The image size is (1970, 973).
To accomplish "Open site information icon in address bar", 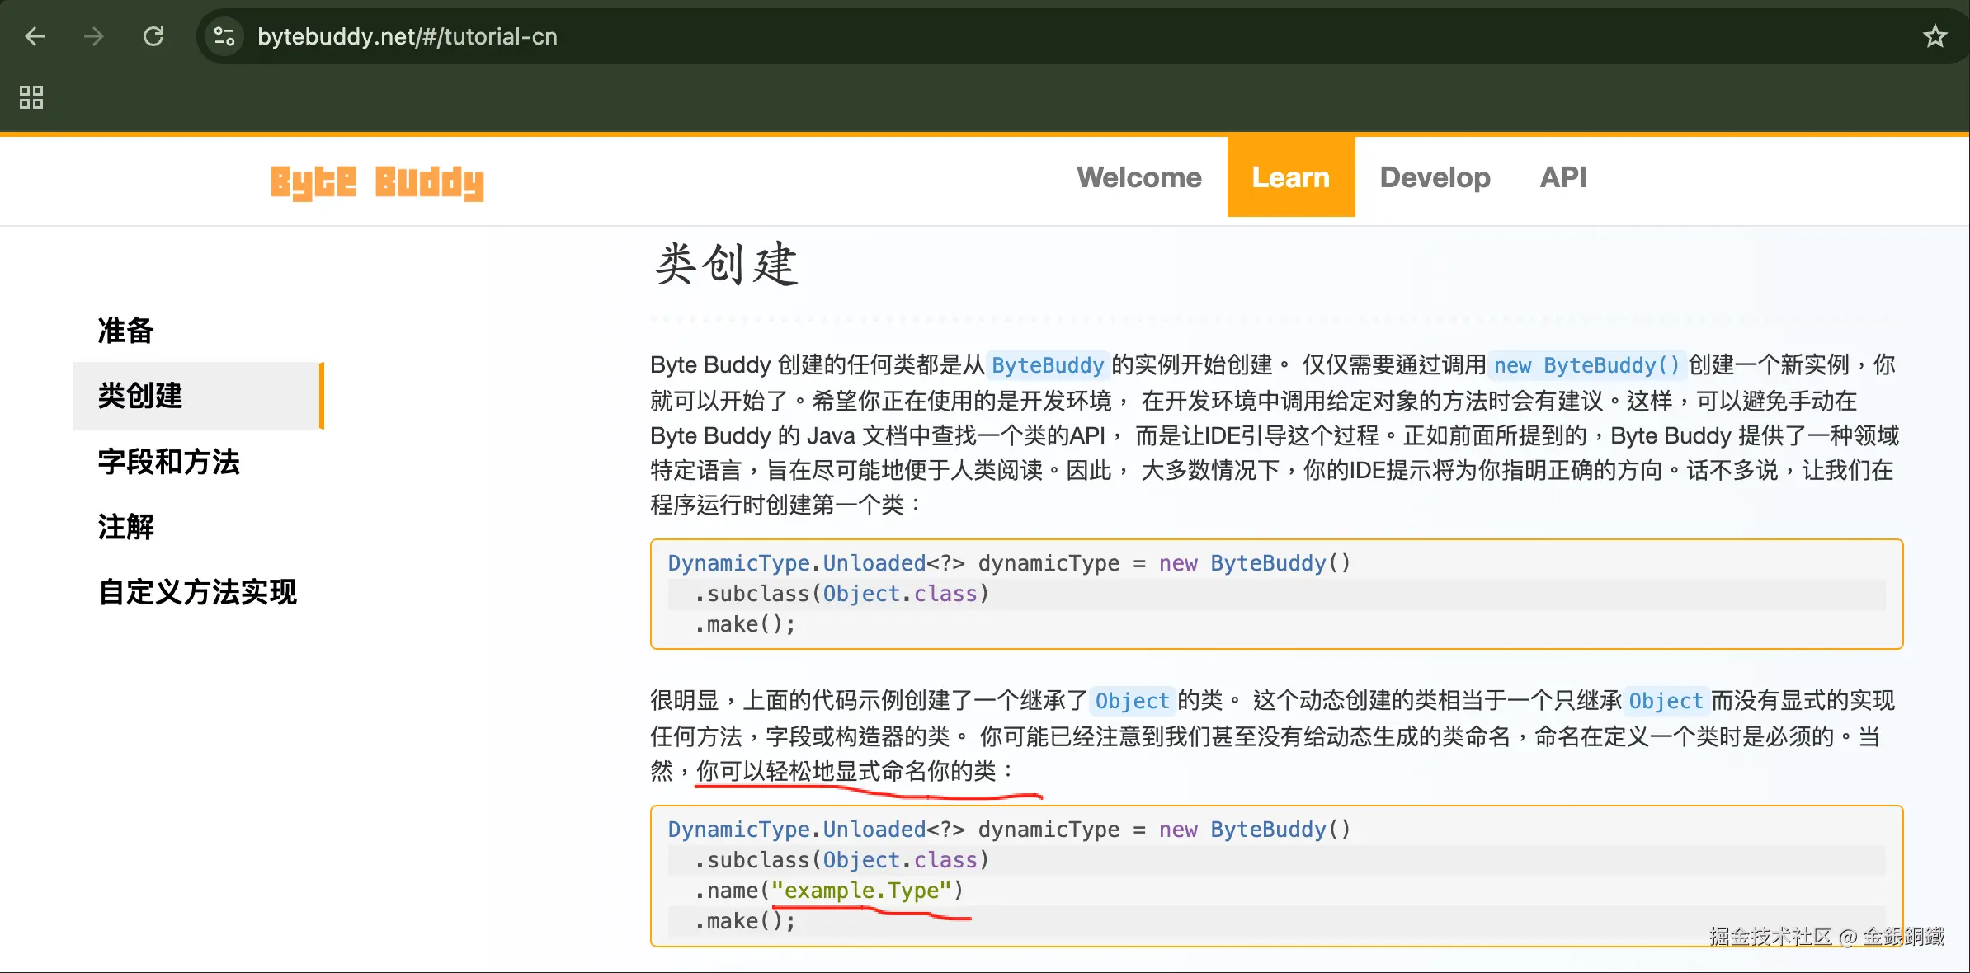I will [x=224, y=36].
